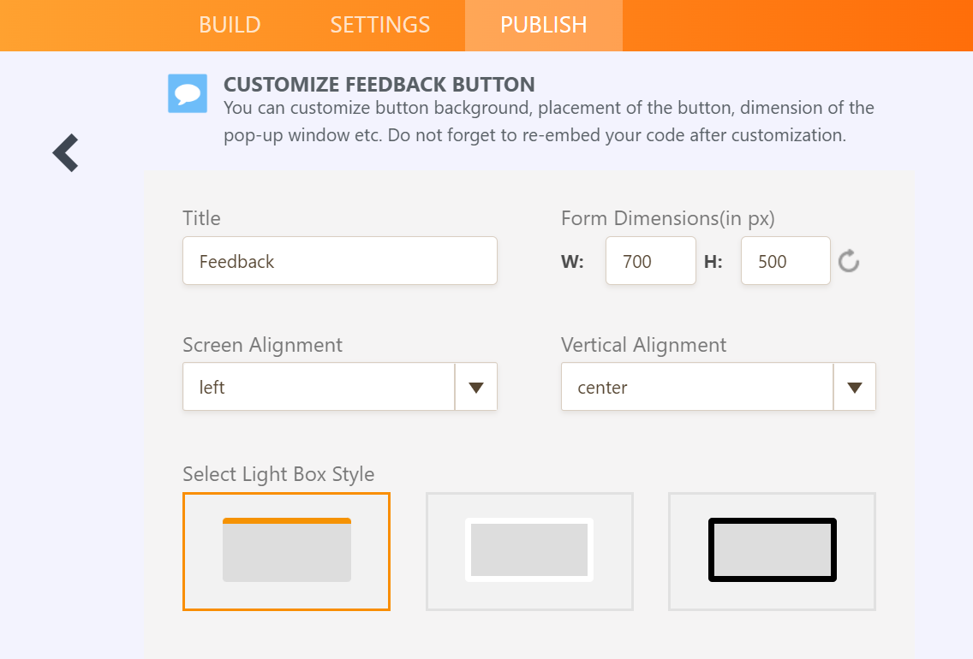Choose the white border light box style
The width and height of the screenshot is (973, 659).
(529, 551)
